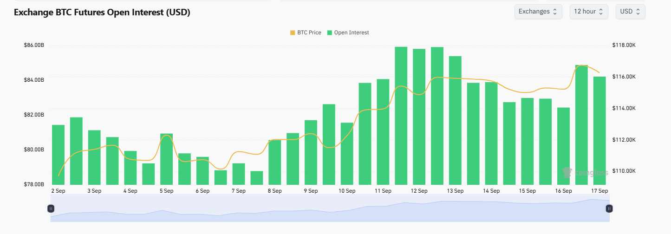Click the right handle of range slider
This screenshot has height=234, width=671.
pyautogui.click(x=609, y=208)
